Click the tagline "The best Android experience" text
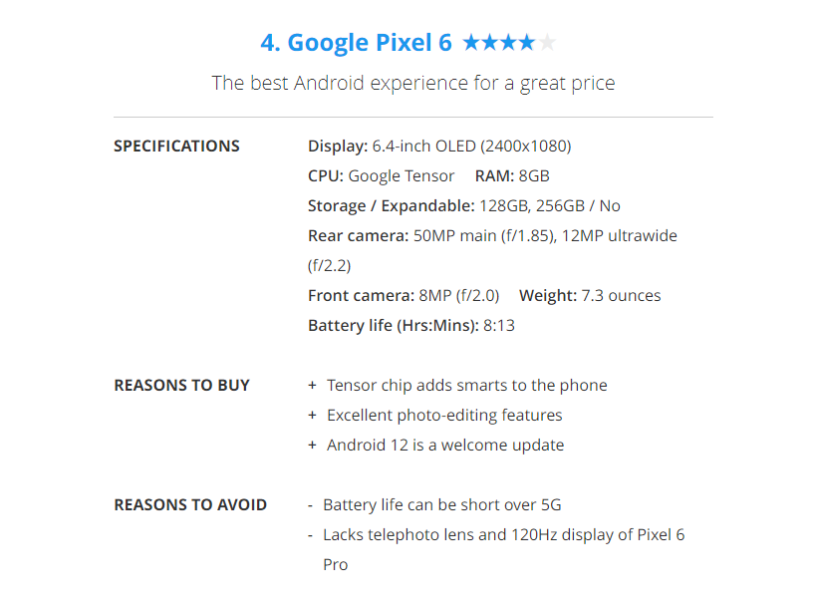 [x=413, y=83]
